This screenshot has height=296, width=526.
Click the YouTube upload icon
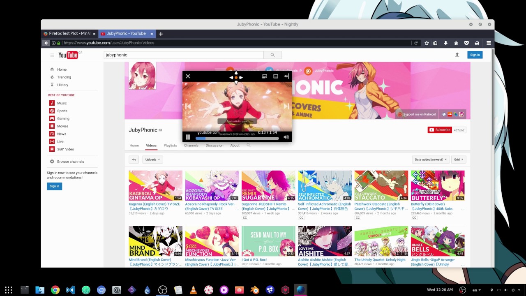point(457,55)
